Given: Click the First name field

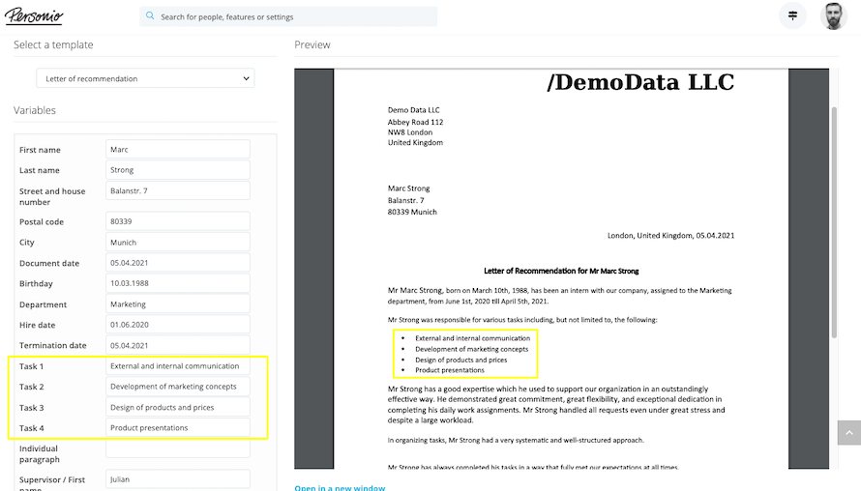Looking at the screenshot, I should tap(177, 150).
